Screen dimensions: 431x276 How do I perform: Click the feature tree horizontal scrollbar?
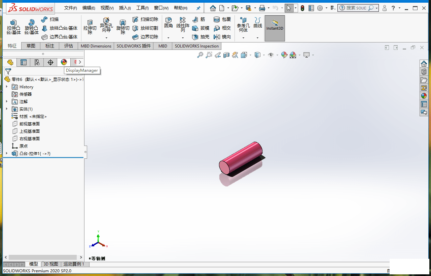point(43,257)
